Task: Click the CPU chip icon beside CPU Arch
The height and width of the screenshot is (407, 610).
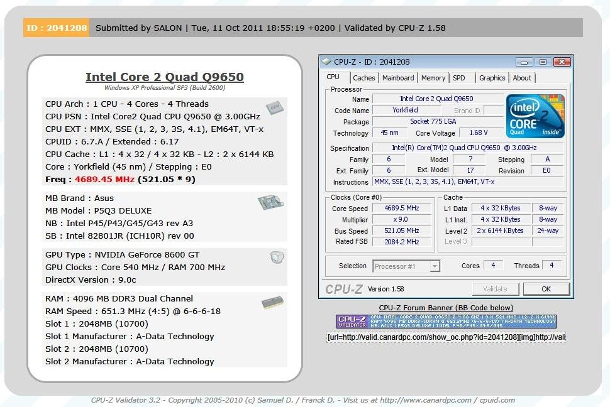Action: 275,107
